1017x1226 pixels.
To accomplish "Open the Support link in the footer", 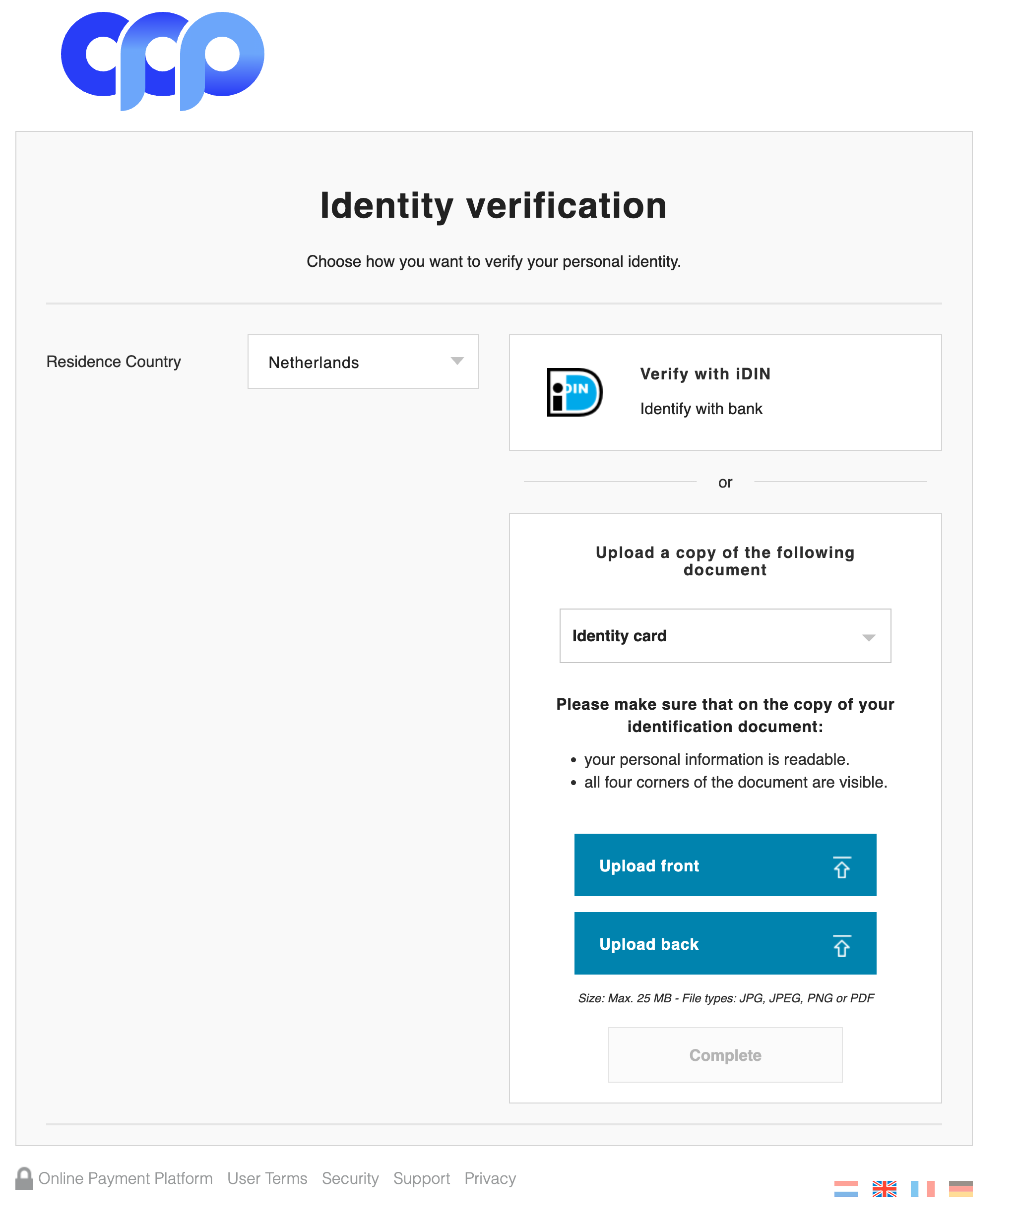I will pos(421,1178).
